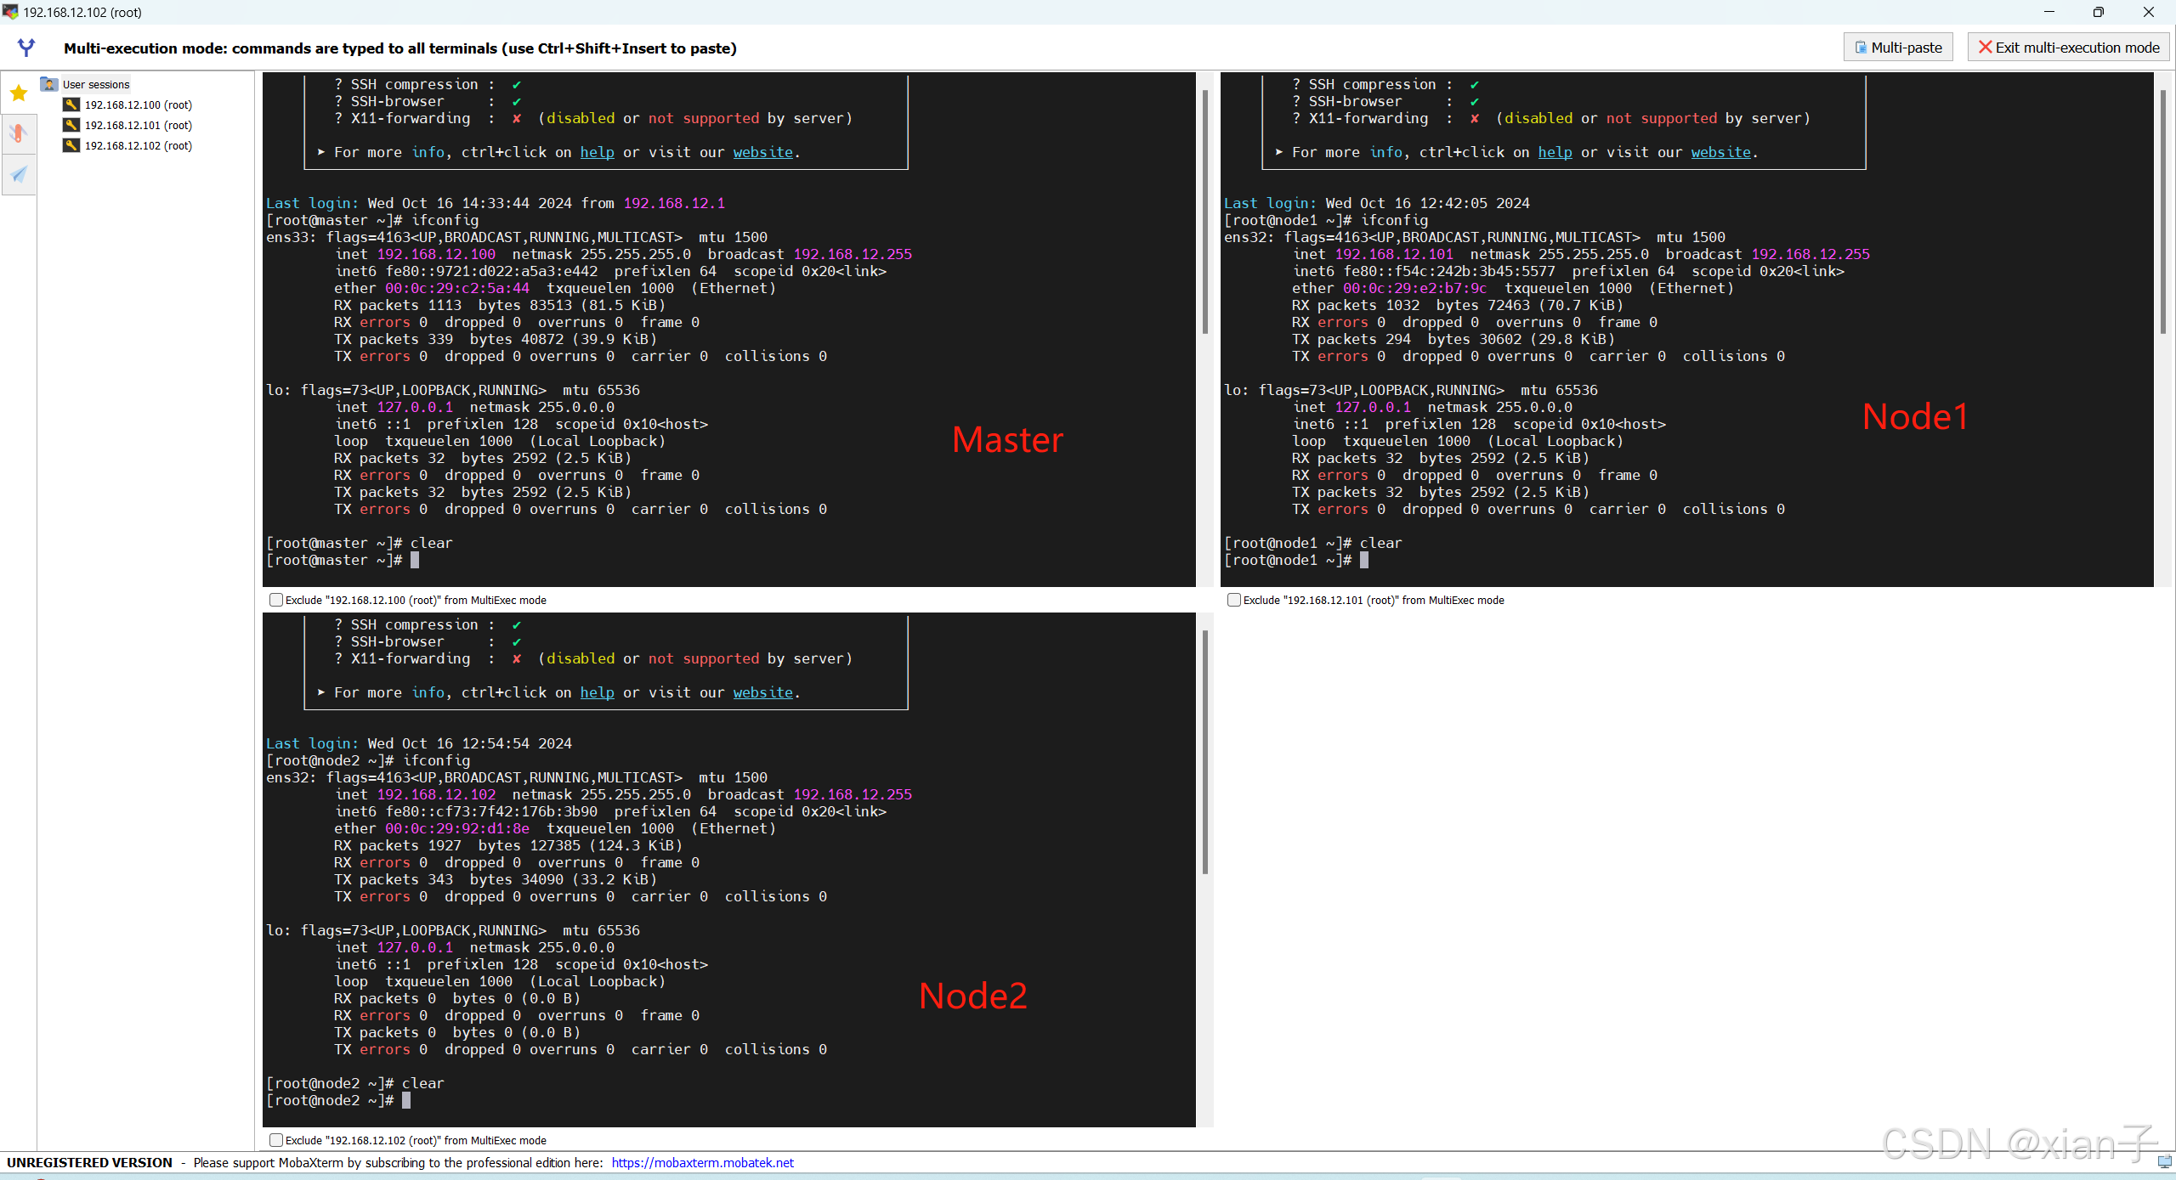
Task: Click MAC address 00:0c:29:92:d1:8e
Action: click(x=457, y=828)
